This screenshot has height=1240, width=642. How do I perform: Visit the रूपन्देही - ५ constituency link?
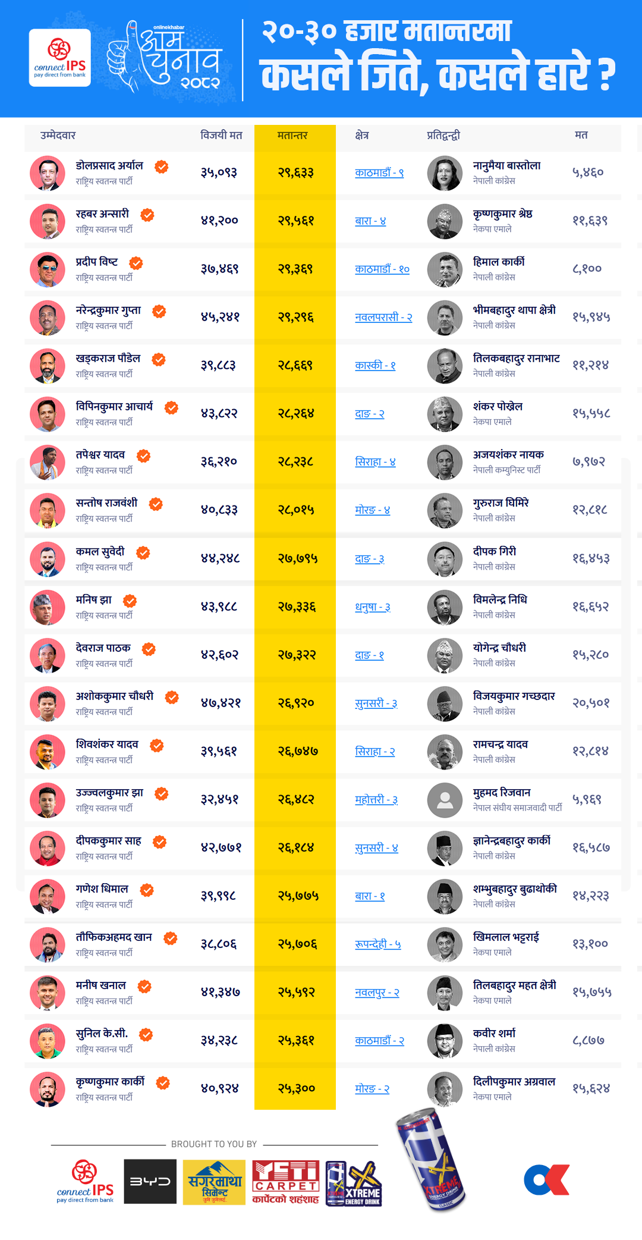point(378,944)
